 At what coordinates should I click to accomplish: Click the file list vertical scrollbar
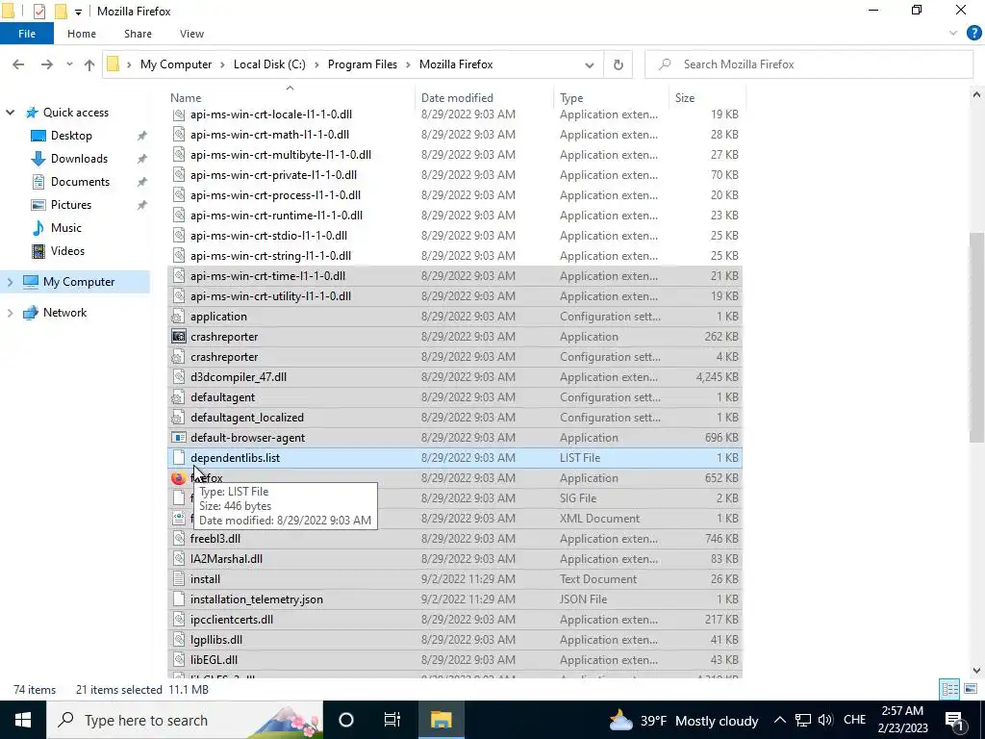976,337
